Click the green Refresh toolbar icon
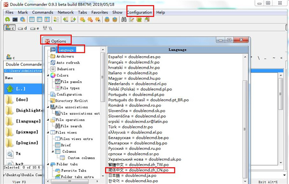Screen dimensions: 289x184 click(7, 19)
